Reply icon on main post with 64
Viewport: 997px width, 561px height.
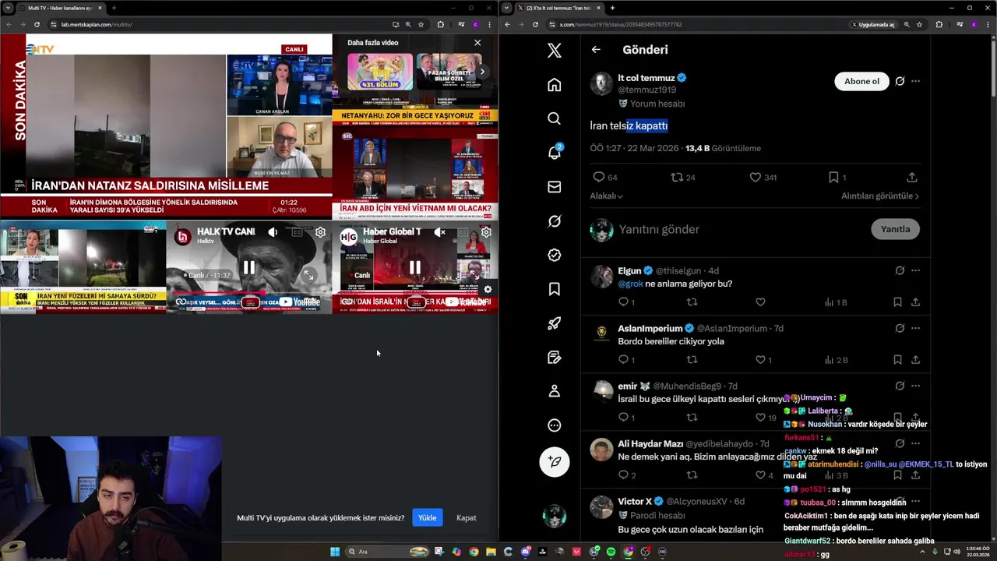pos(598,178)
